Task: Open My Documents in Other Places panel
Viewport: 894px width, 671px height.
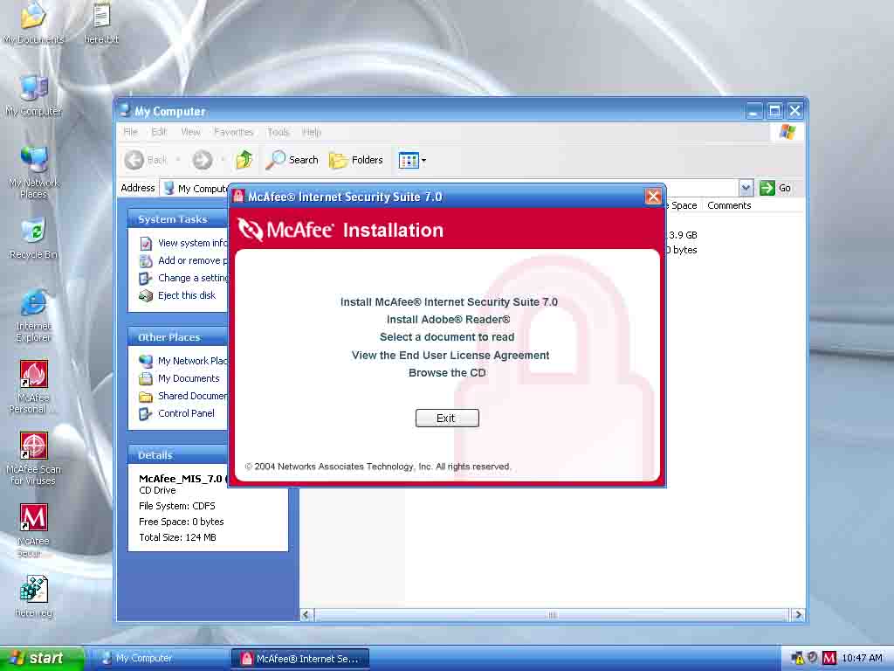Action: coord(179,378)
